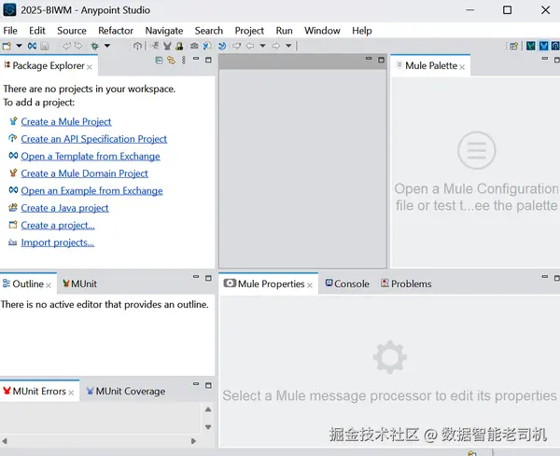This screenshot has width=560, height=456.
Task: Open the Forward history dropdown arrow
Action: [x=288, y=46]
